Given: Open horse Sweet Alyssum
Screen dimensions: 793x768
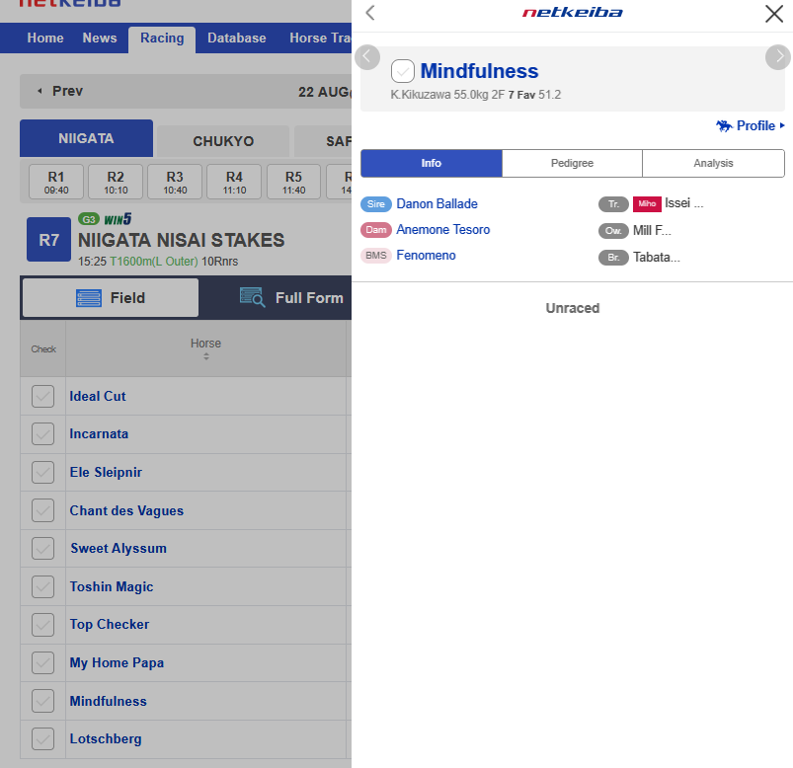Looking at the screenshot, I should click(119, 548).
